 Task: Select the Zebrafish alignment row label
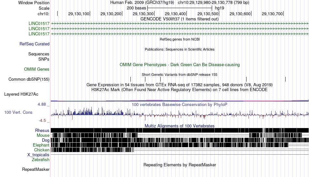[41, 159]
